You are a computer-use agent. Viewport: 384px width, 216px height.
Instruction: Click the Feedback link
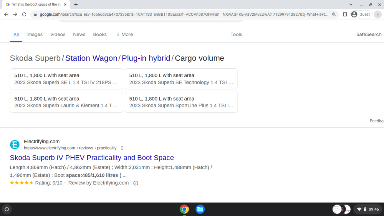[377, 121]
